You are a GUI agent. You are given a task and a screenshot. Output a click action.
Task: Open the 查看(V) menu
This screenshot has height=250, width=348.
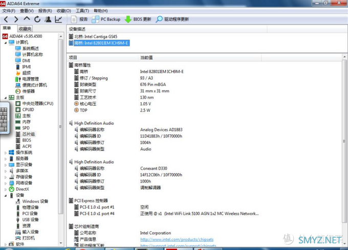tap(27, 11)
